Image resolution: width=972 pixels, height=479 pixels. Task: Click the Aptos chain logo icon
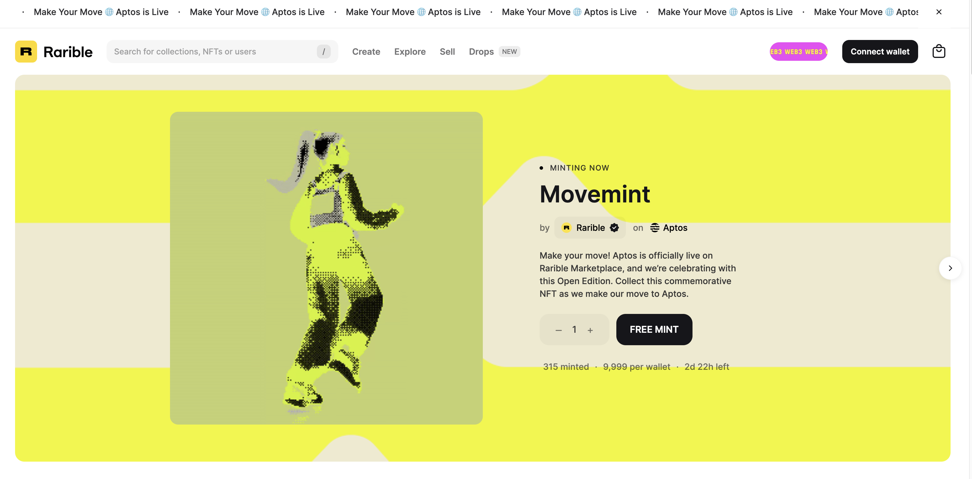[x=655, y=227]
